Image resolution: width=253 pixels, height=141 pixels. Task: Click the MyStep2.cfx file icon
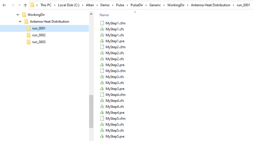click(102, 59)
